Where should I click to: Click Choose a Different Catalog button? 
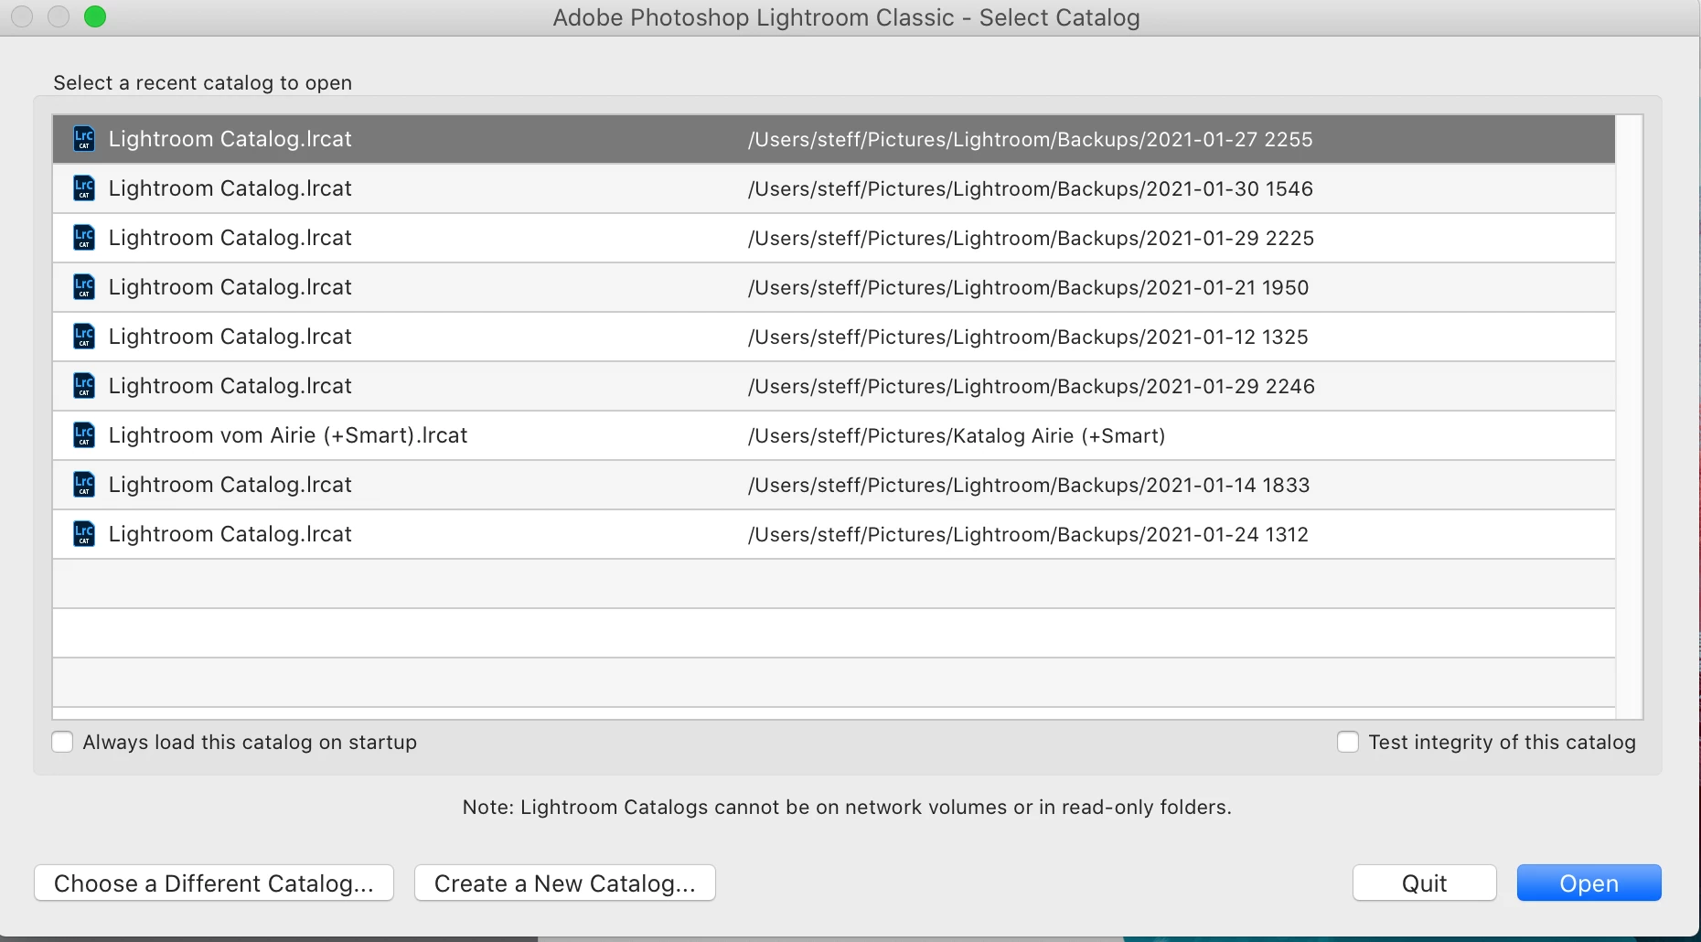pos(214,883)
